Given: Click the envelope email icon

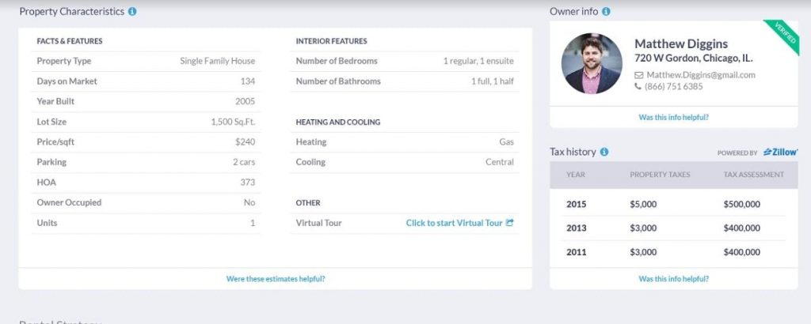Looking at the screenshot, I should tap(639, 75).
